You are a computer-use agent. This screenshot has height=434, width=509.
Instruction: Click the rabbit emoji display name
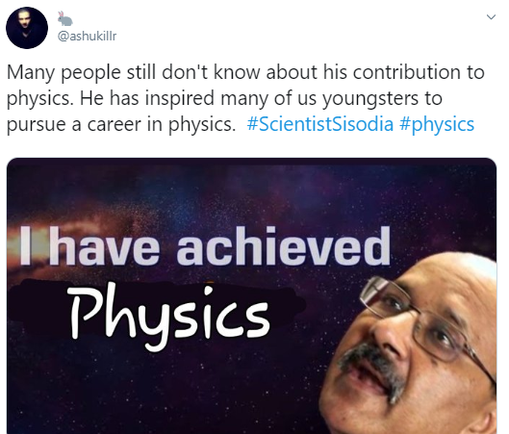[64, 18]
